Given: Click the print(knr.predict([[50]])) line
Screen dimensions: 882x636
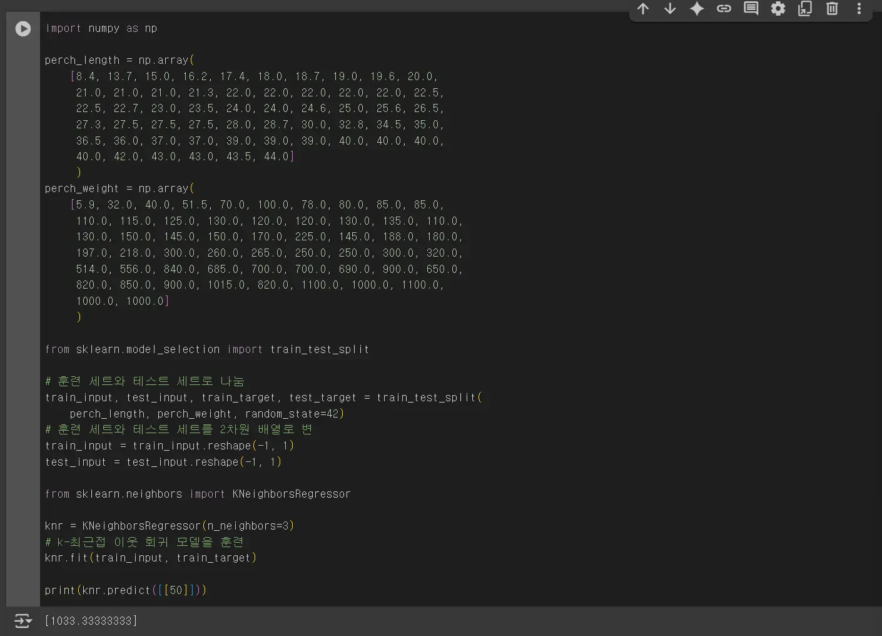Looking at the screenshot, I should pyautogui.click(x=126, y=590).
